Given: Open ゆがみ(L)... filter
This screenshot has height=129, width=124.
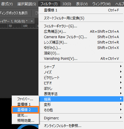Looking at the screenshot, I should pos(81,48).
